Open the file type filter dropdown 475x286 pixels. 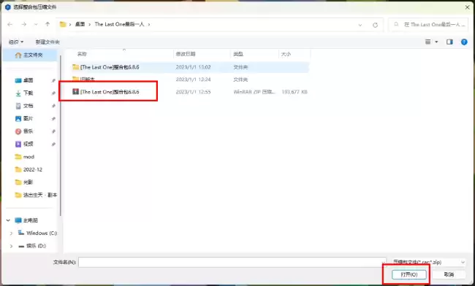coord(428,262)
